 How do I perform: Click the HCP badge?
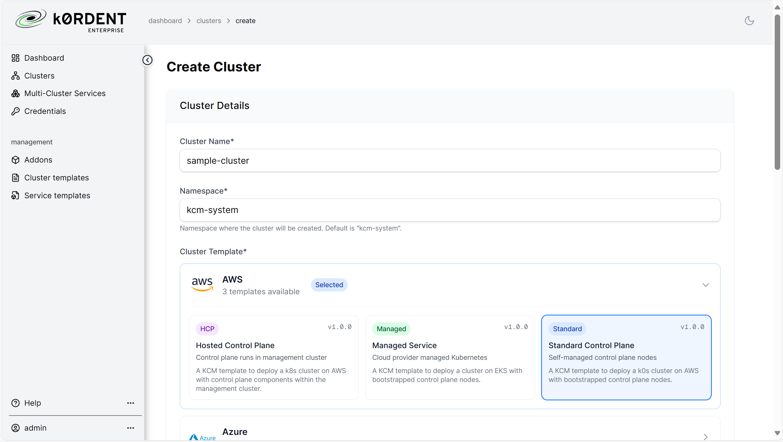[207, 329]
